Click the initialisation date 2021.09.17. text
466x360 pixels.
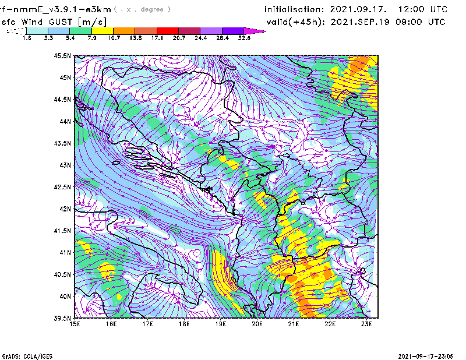358,9
